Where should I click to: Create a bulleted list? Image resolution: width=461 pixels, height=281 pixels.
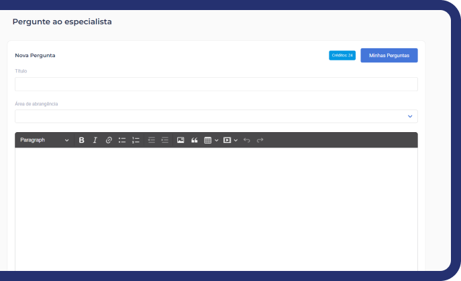point(122,140)
